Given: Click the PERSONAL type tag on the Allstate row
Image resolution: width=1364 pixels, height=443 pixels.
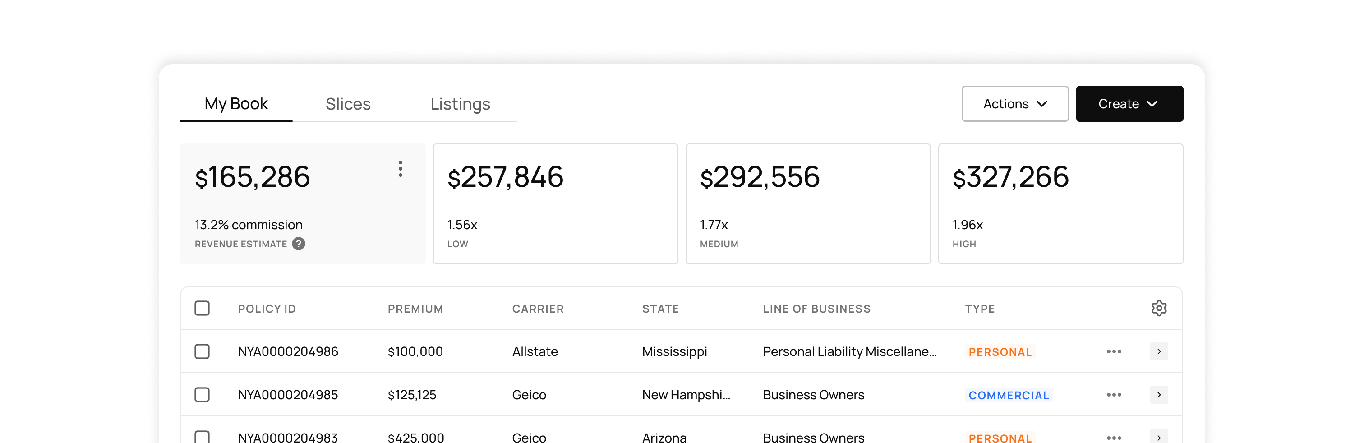Looking at the screenshot, I should pos(1000,352).
